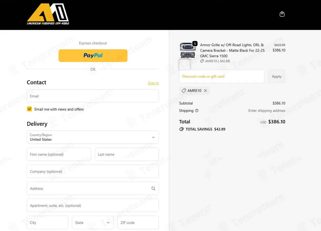Uncheck Email me with news and offers
Screen dimensions: 321x231
click(x=29, y=109)
